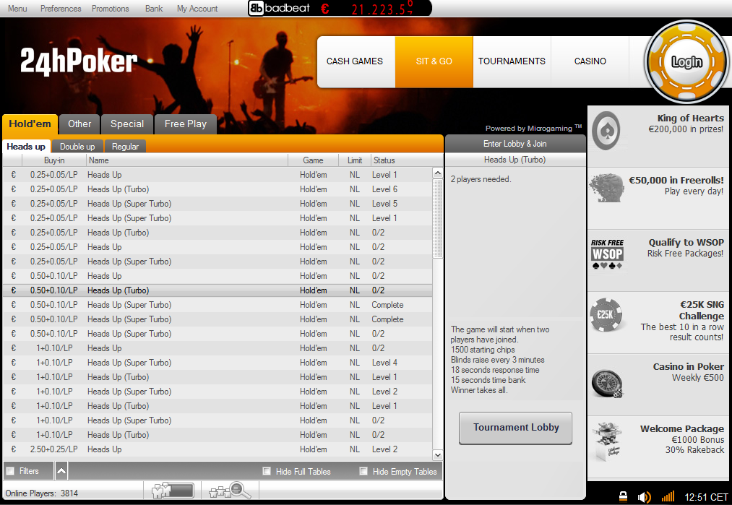Click the Welcome Package gift box icon

point(607,441)
